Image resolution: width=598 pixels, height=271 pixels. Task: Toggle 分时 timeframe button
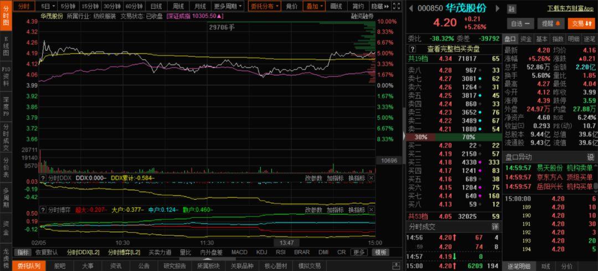24,6
